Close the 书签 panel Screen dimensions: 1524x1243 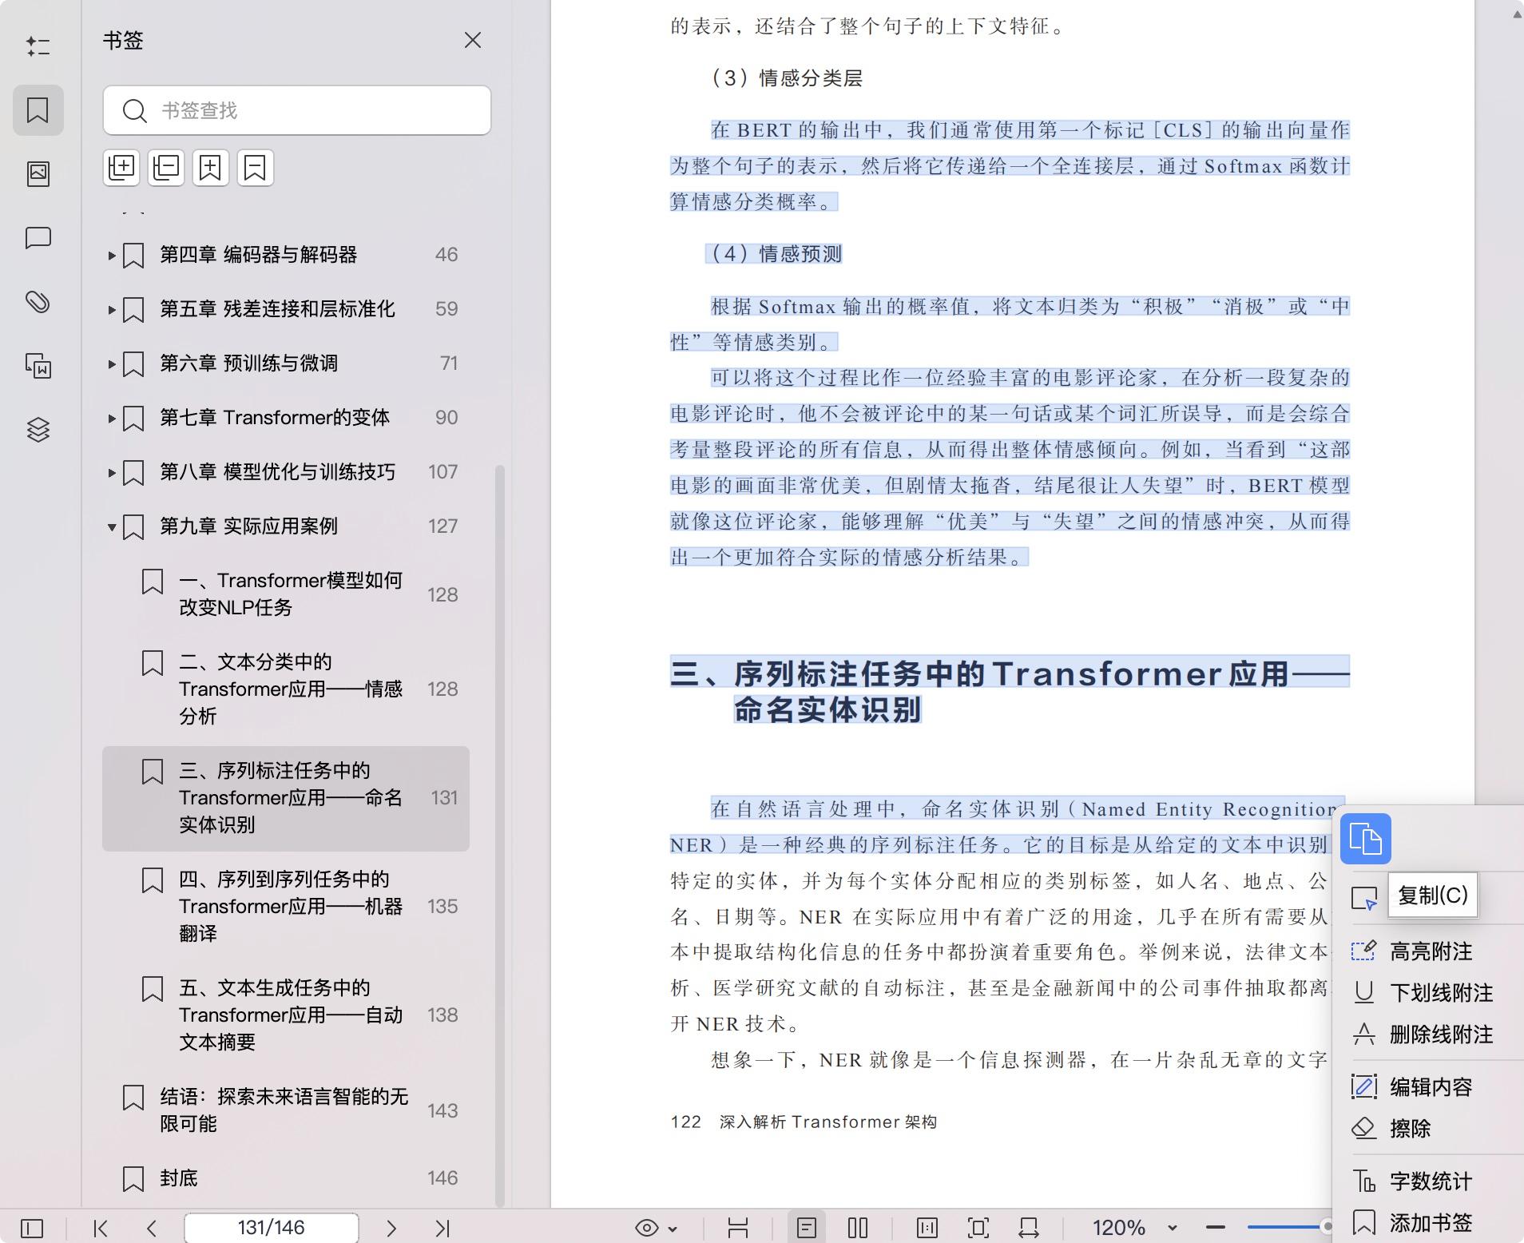coord(472,40)
